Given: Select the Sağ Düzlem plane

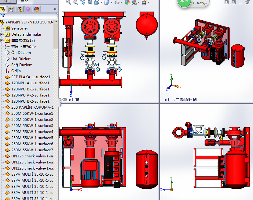Looking at the screenshot, I should [22, 65].
